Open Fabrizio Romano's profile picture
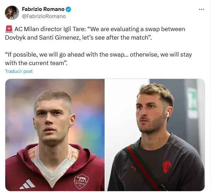Screen dimensions: 211x195 (x=12, y=13)
